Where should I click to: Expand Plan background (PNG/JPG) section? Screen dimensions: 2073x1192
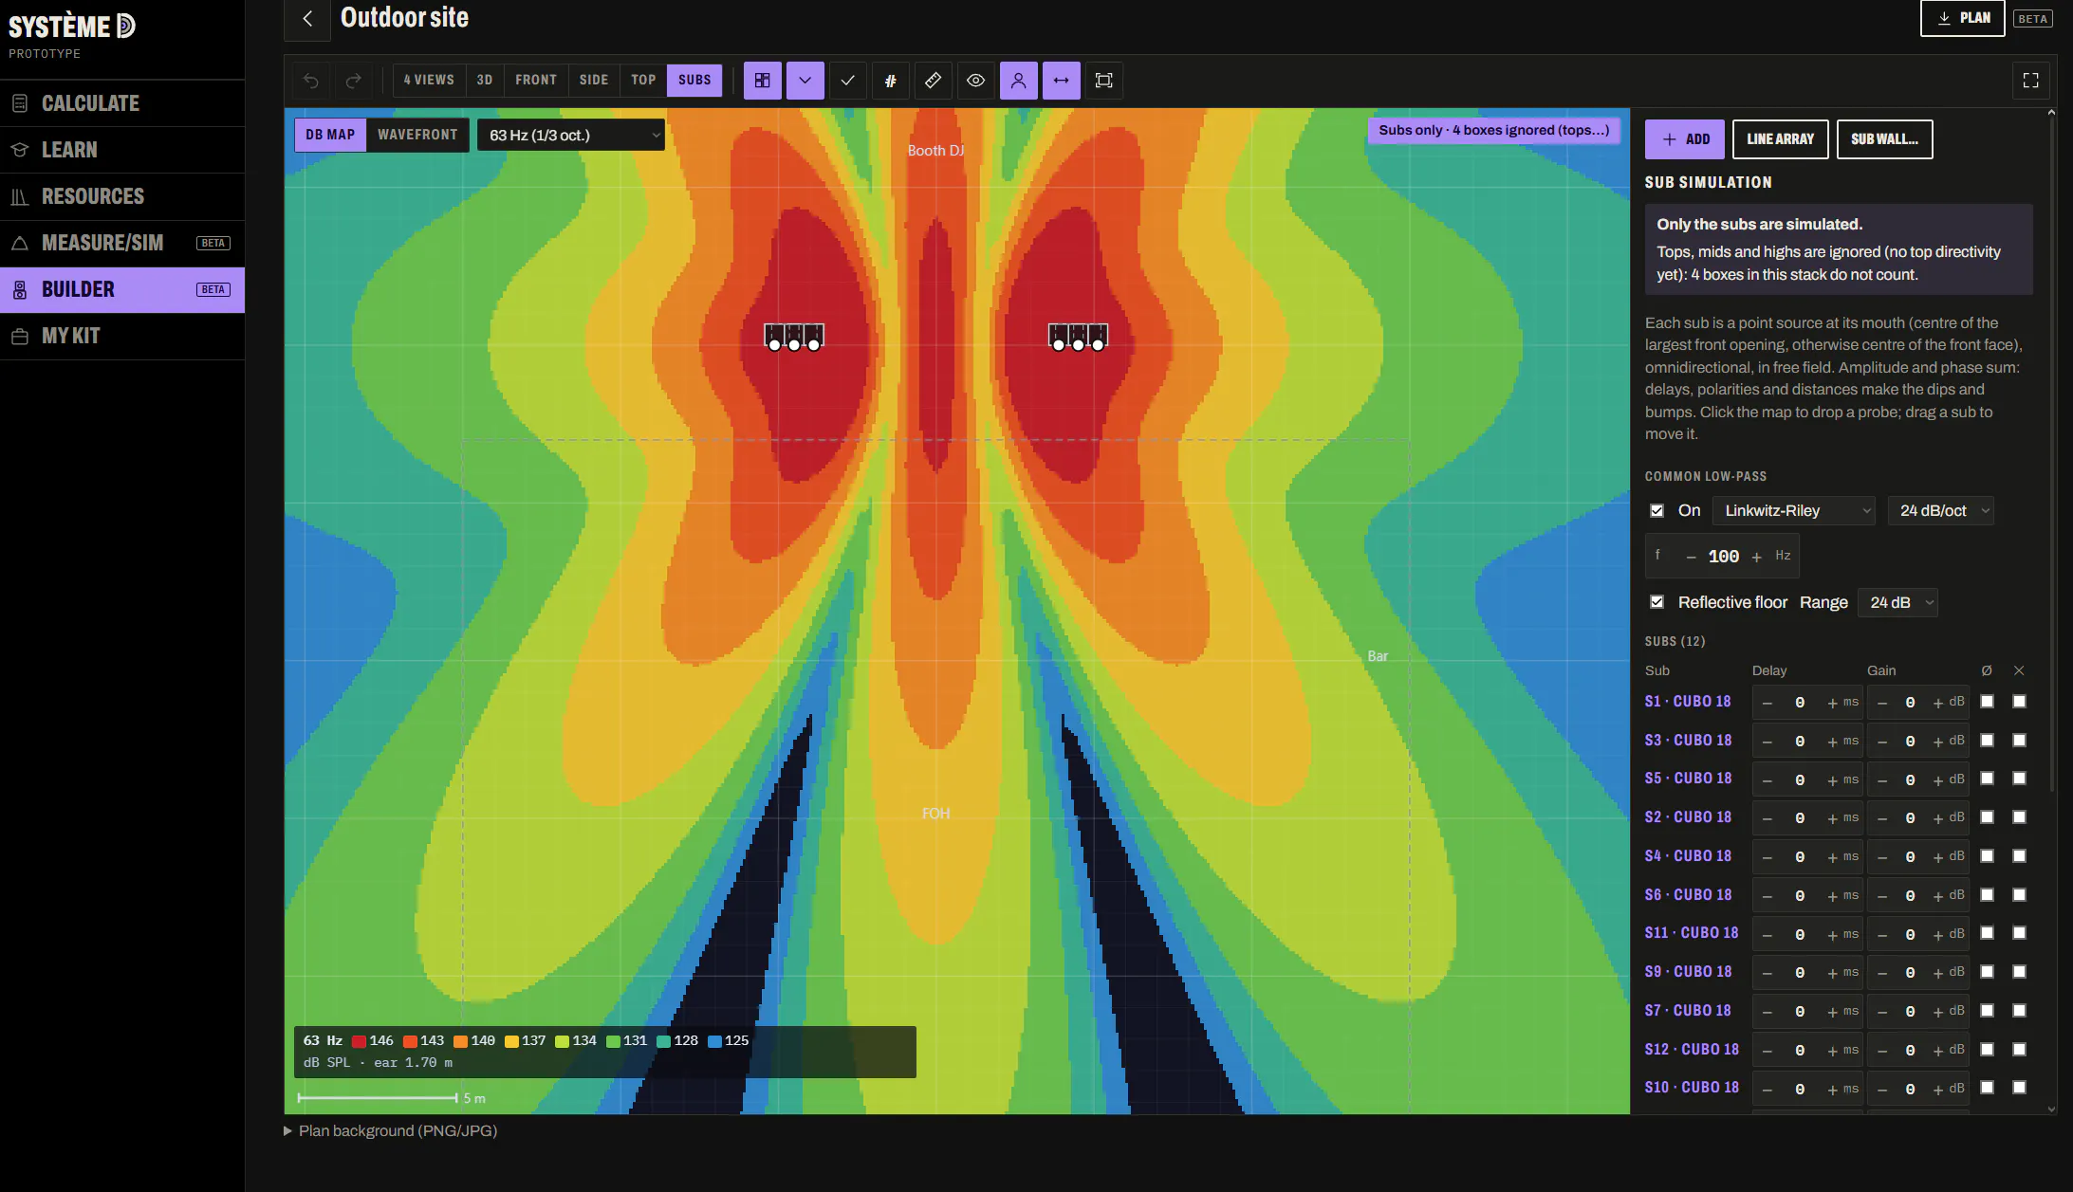point(390,1130)
